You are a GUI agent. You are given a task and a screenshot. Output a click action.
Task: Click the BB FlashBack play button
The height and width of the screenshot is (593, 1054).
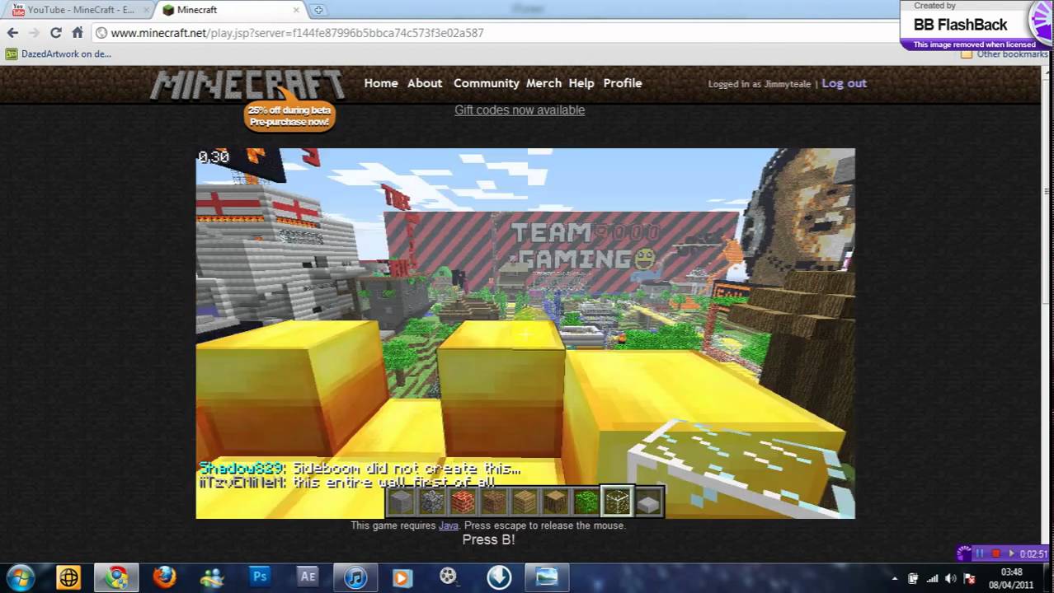1011,553
